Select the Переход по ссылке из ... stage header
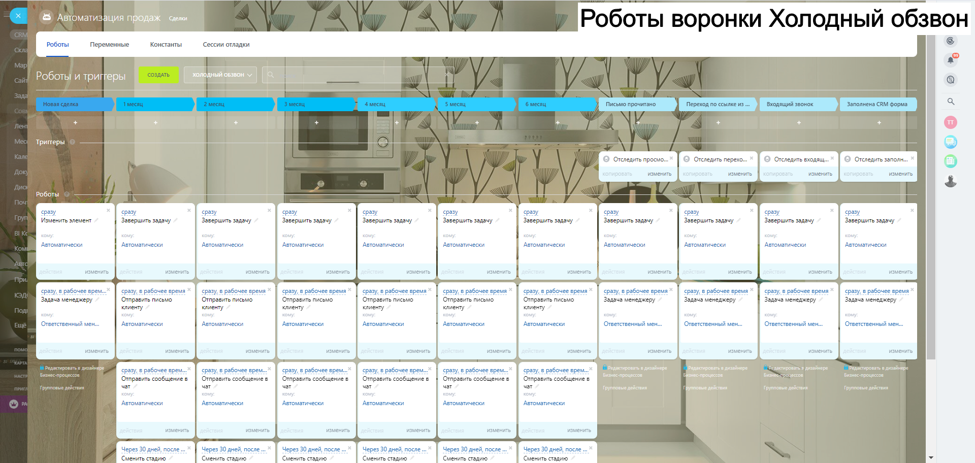The image size is (975, 463). pos(719,104)
